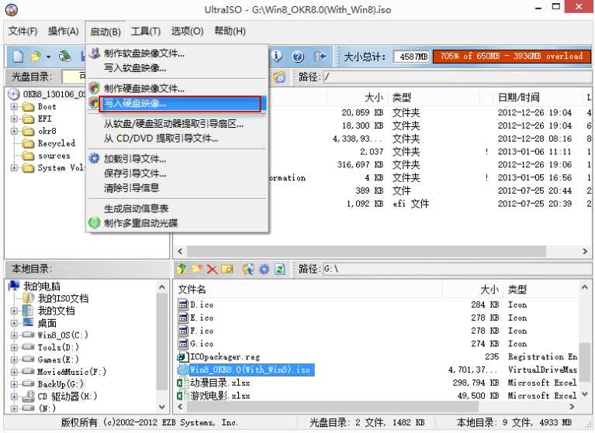Click the ISO Information 'i' toolbar icon
The width and height of the screenshot is (595, 433).
coord(278,57)
